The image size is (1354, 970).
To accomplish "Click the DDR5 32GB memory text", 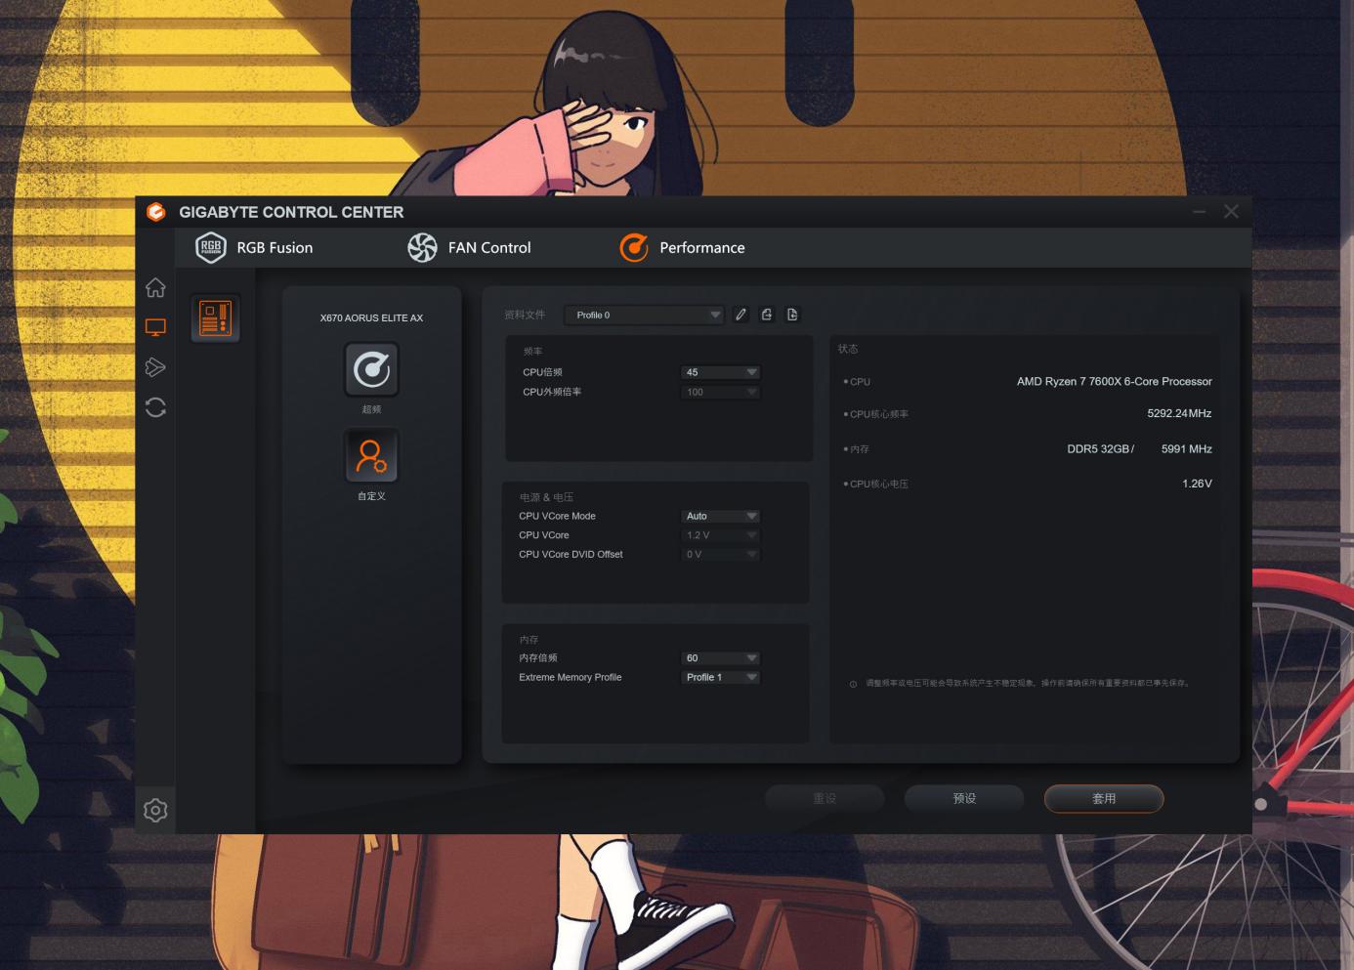I will (x=1100, y=449).
